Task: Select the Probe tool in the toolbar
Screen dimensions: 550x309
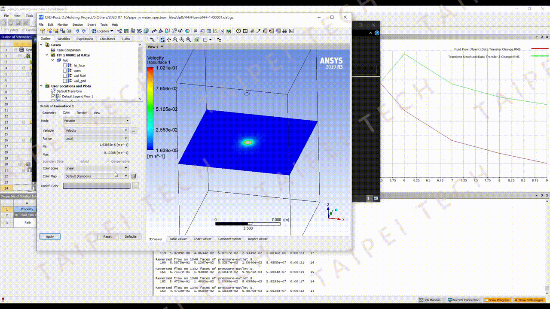Action: 258,31
